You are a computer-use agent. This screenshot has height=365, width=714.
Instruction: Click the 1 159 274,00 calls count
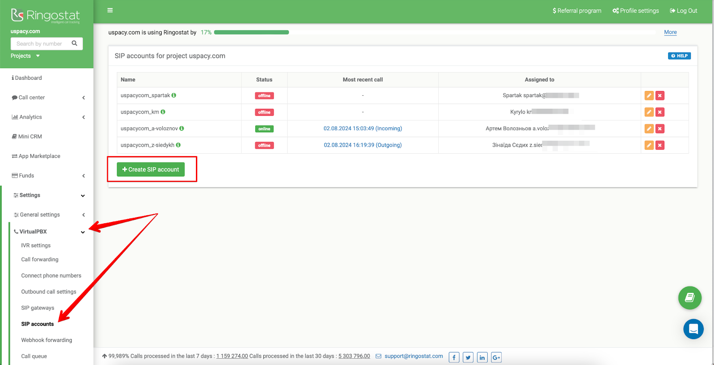232,356
